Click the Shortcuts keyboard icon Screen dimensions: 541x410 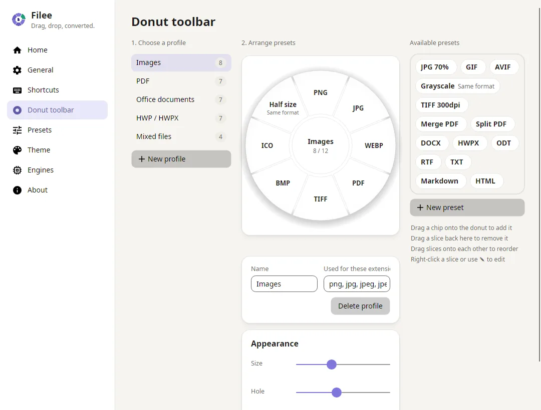pyautogui.click(x=17, y=90)
